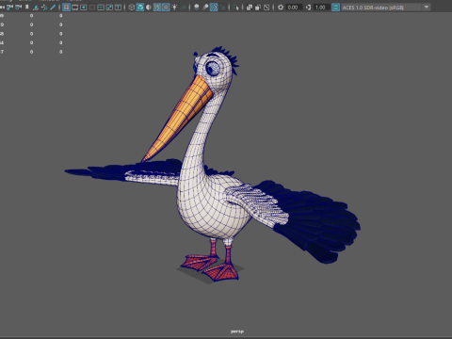Switch viewport to wireframe shading
Image resolution: width=452 pixels, height=339 pixels.
click(132, 8)
